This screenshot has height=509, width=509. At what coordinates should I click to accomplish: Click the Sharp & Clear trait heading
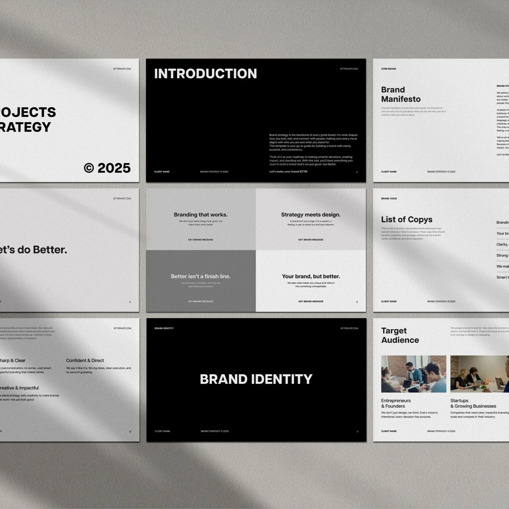coord(13,360)
